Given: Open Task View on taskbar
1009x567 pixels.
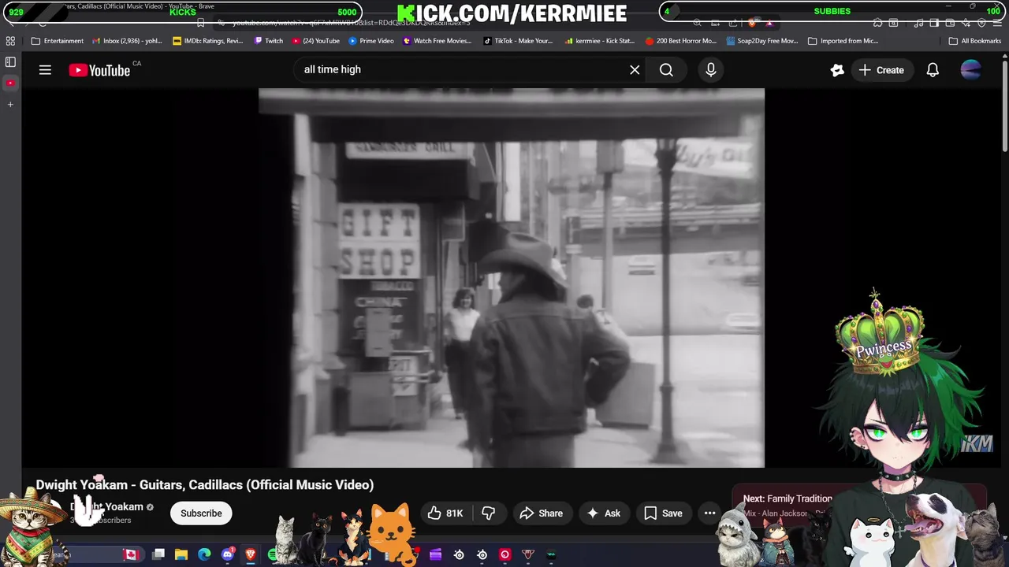Looking at the screenshot, I should pos(158,554).
